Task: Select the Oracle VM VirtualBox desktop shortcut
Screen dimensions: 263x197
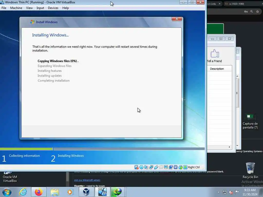Action: point(10,177)
